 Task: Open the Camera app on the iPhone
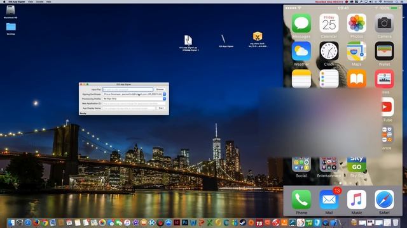pos(384,23)
